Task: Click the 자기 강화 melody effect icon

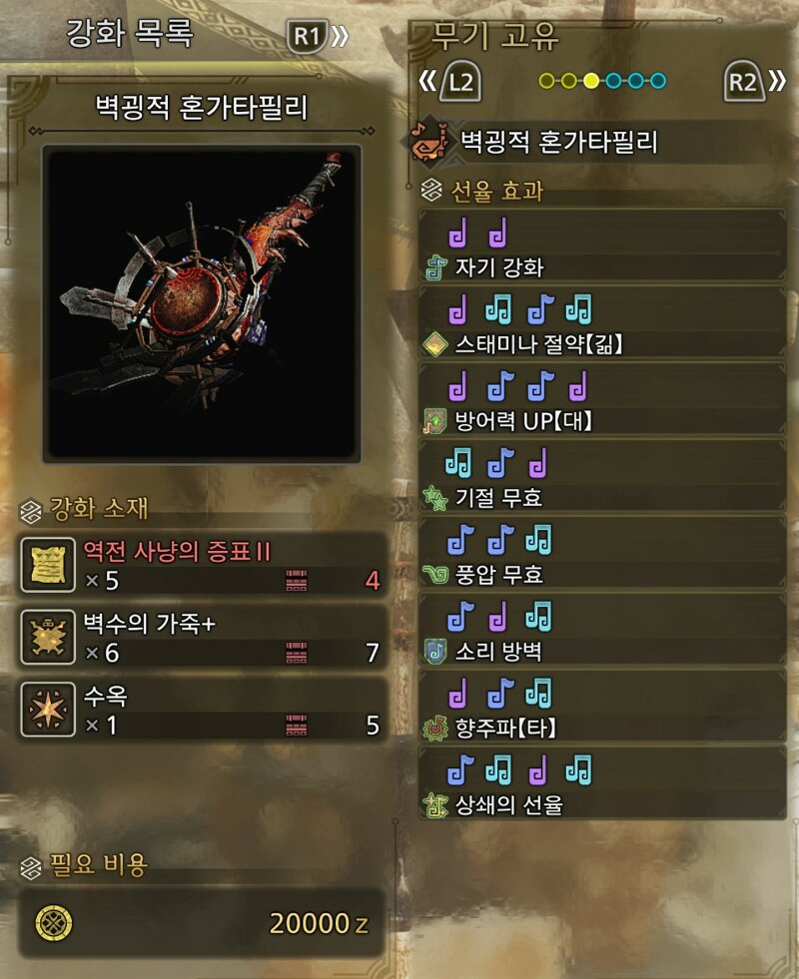Action: [436, 267]
